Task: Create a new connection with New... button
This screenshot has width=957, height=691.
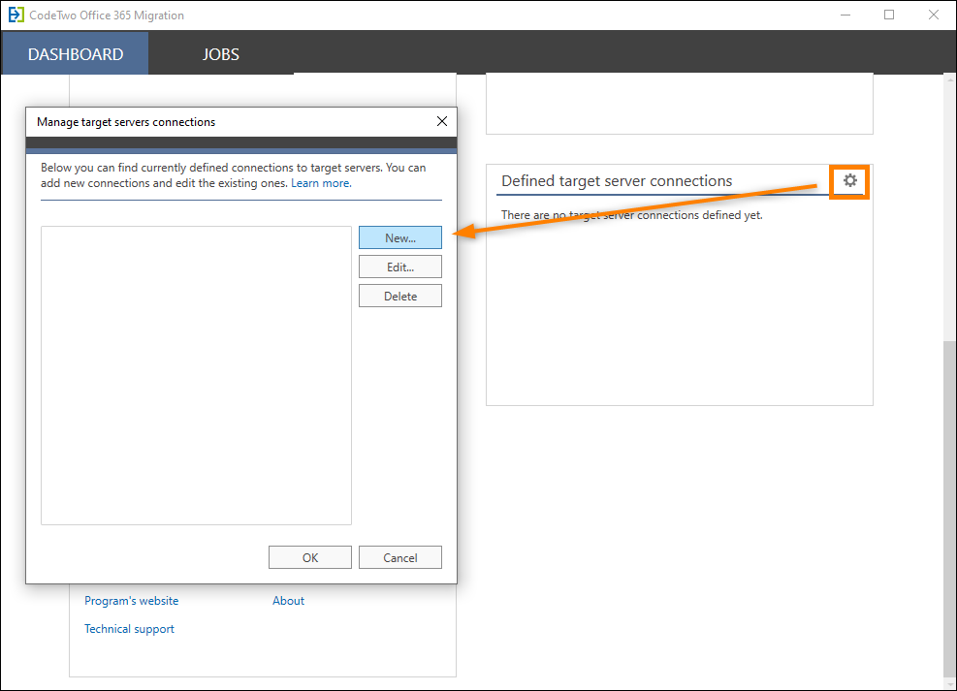Action: tap(400, 237)
